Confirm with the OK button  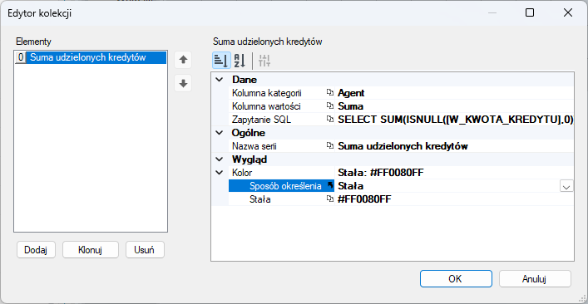(x=456, y=279)
